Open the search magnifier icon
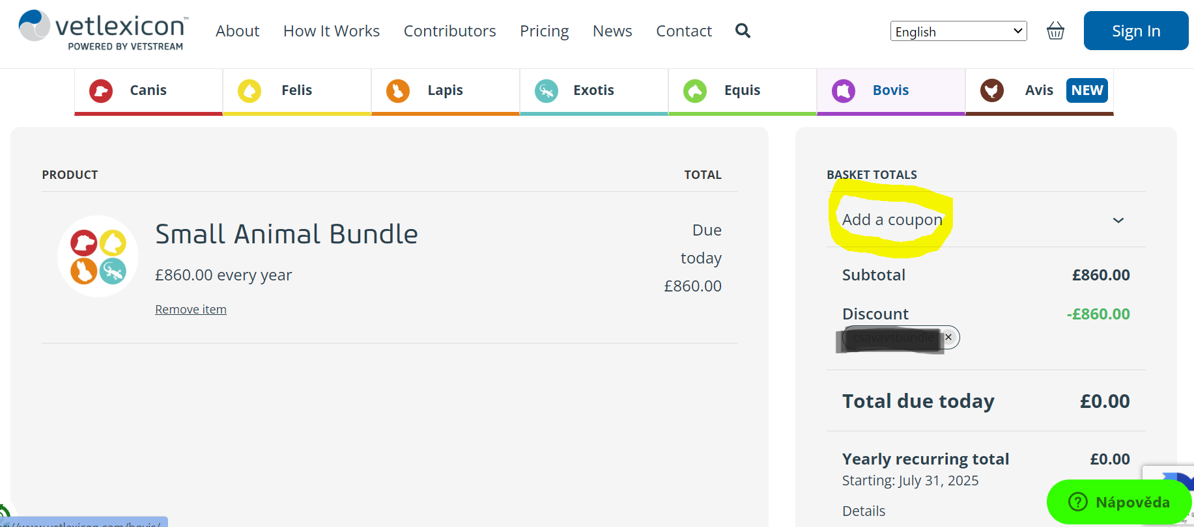 743,31
